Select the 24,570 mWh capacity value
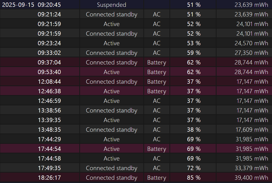This screenshot has height=183, width=272. pyautogui.click(x=251, y=43)
